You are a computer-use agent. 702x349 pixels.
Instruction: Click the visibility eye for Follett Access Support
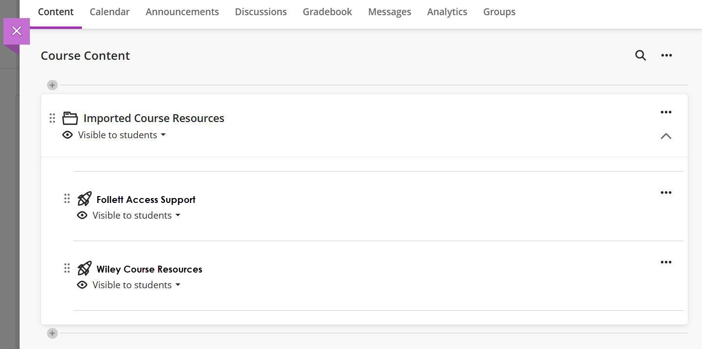(82, 215)
